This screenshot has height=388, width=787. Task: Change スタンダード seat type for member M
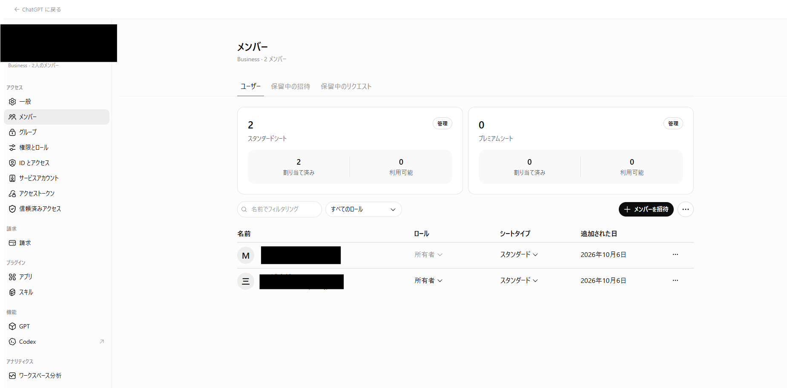pyautogui.click(x=519, y=255)
